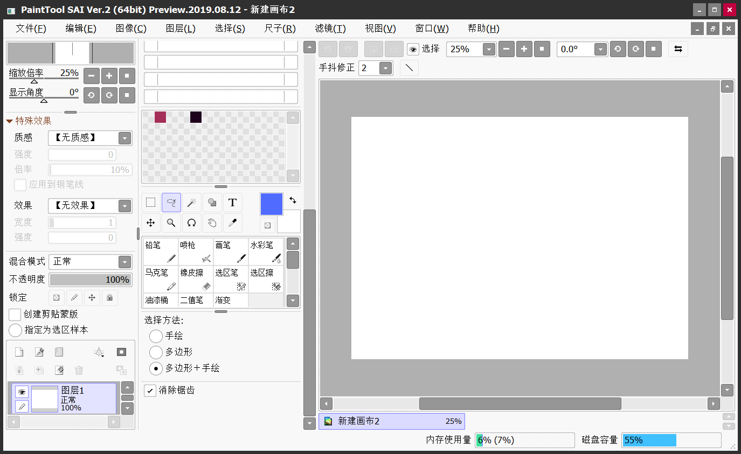
Task: Select the eyedropper color picker tool
Action: click(233, 223)
